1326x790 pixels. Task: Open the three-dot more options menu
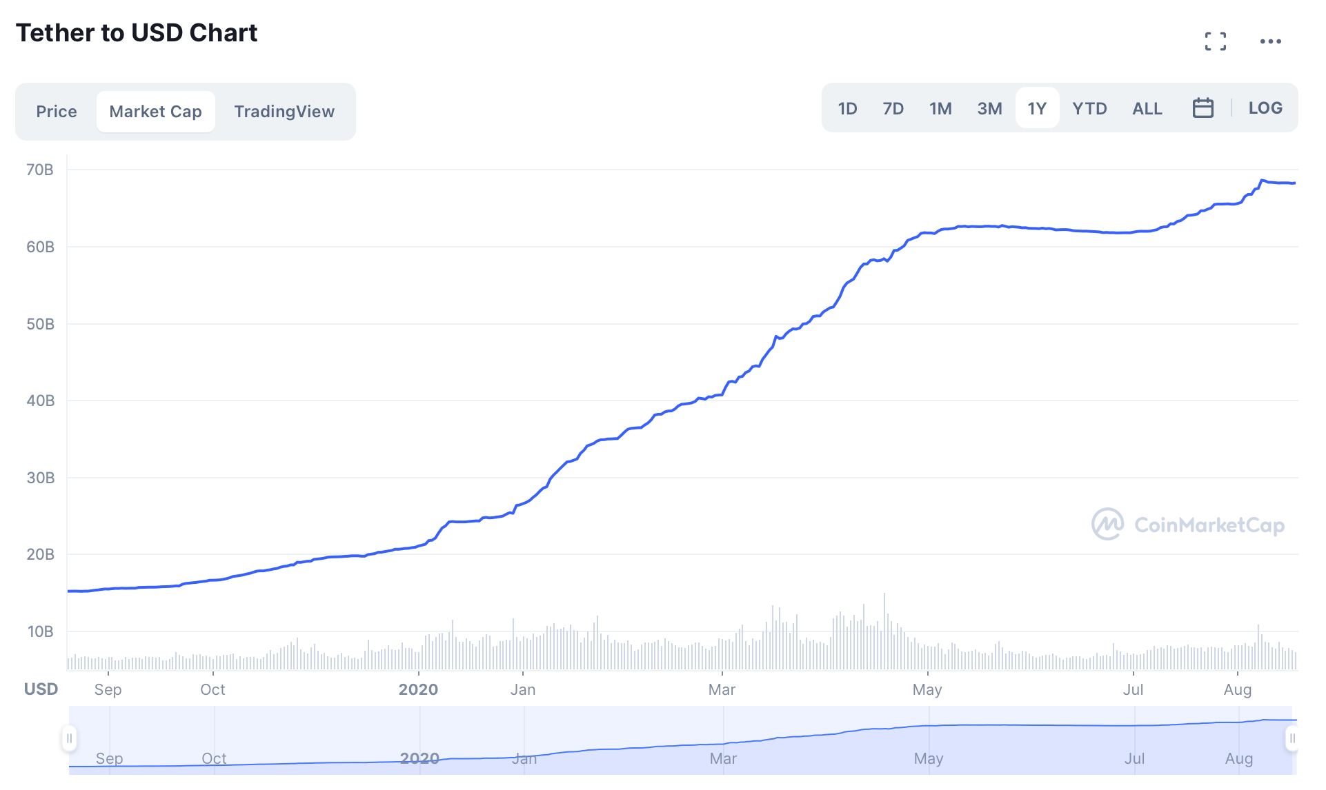click(1270, 41)
